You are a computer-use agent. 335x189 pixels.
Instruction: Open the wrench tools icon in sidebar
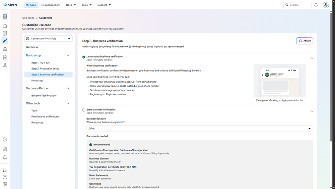[x=5, y=57]
